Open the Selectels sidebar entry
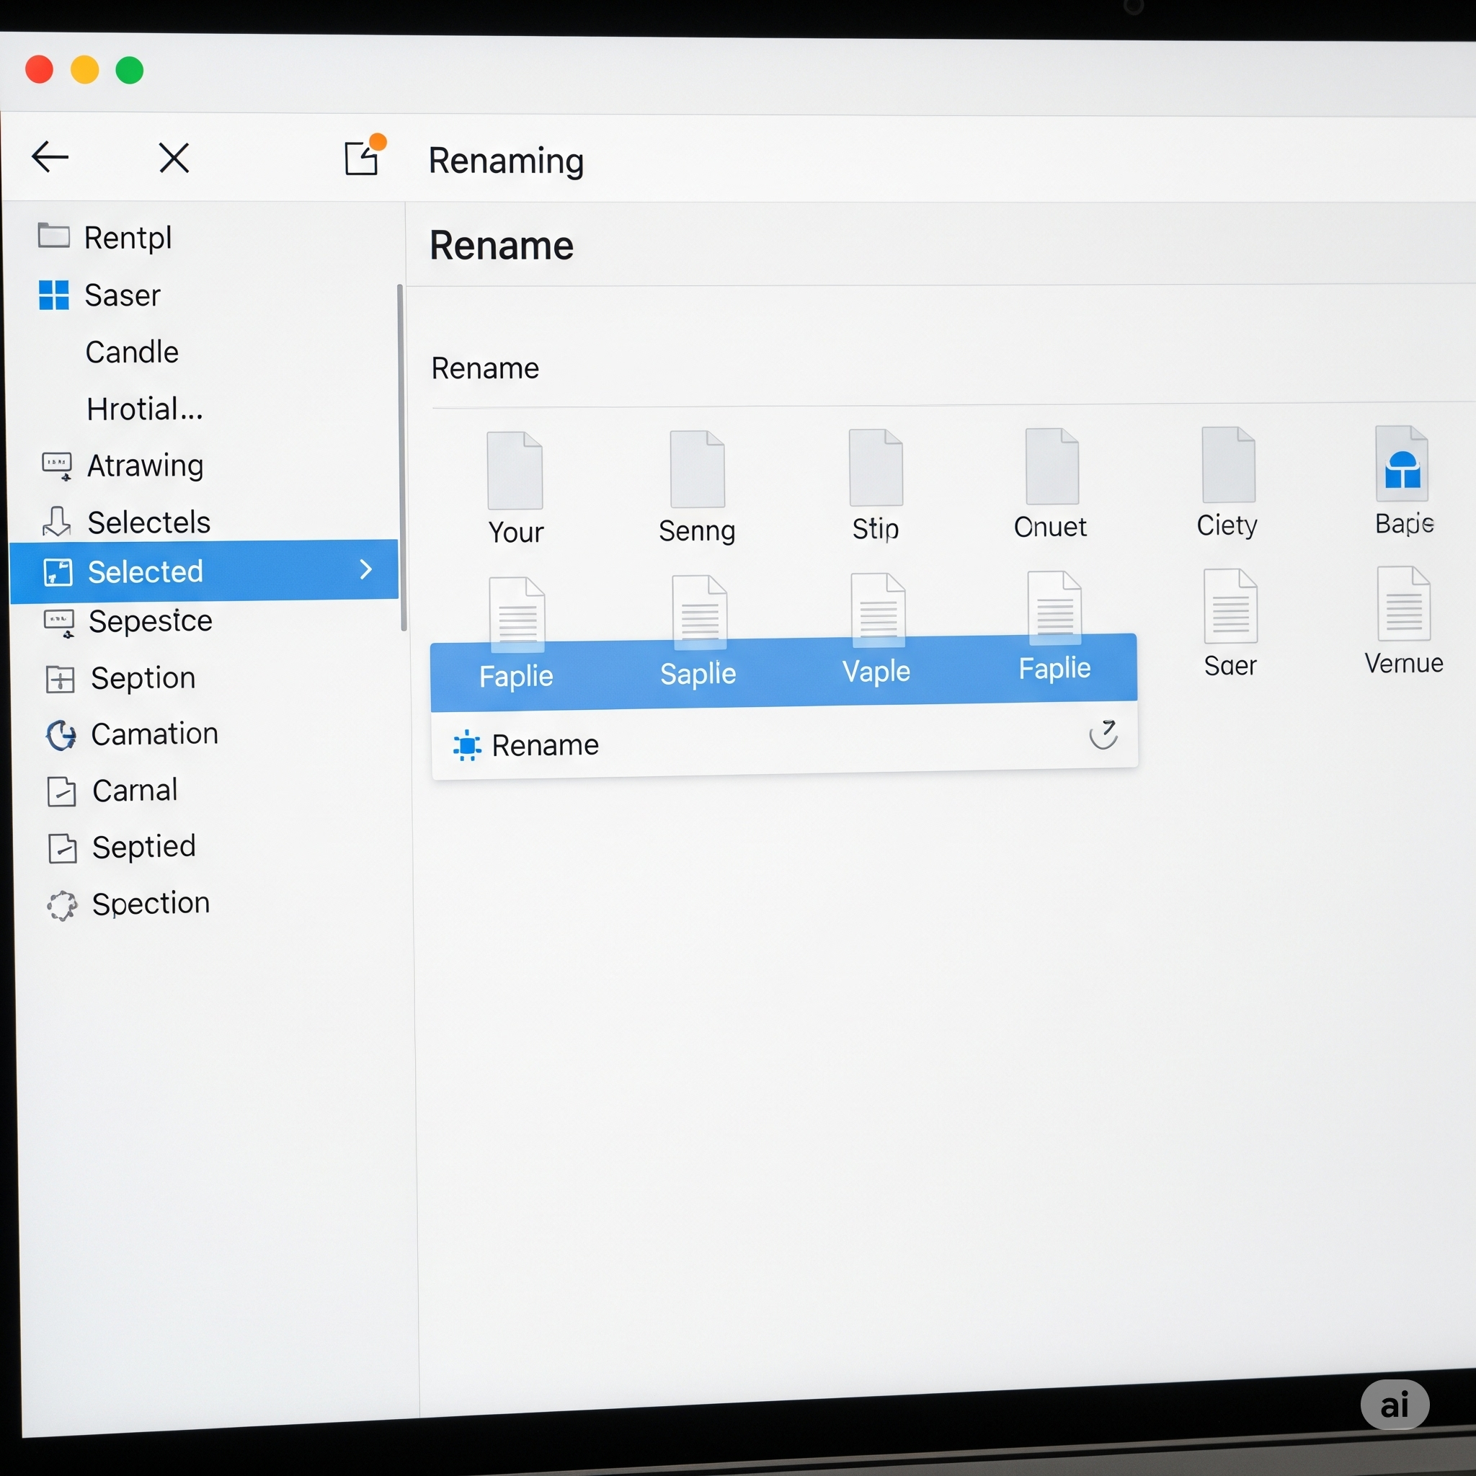This screenshot has width=1476, height=1476. coord(148,523)
